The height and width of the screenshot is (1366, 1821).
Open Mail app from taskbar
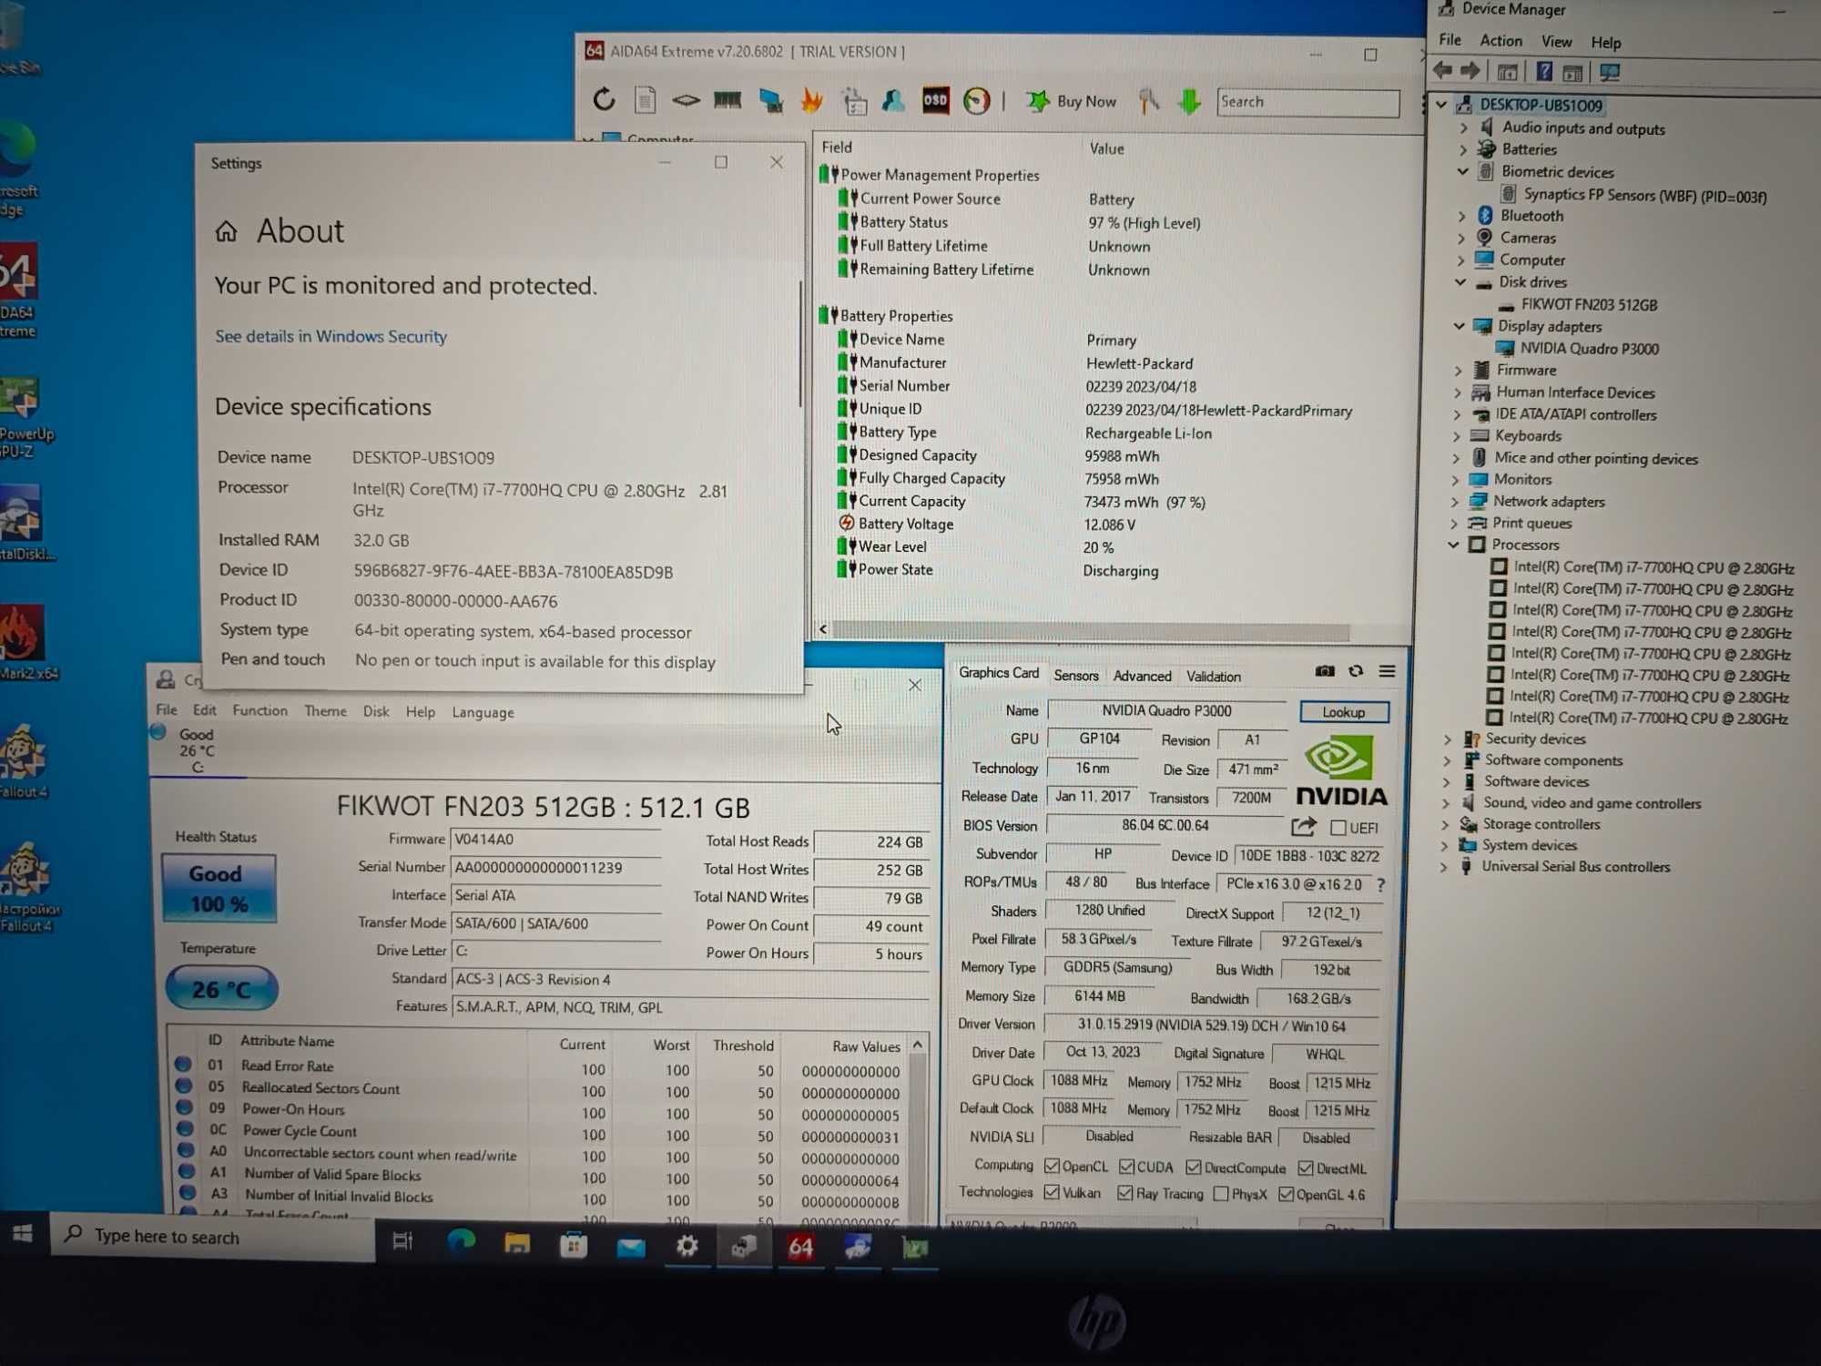tap(630, 1247)
